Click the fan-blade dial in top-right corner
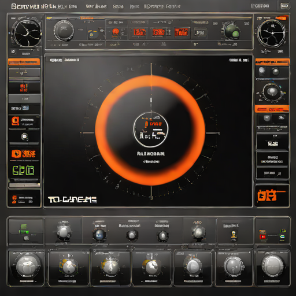This screenshot has width=296, height=296. 272,34
